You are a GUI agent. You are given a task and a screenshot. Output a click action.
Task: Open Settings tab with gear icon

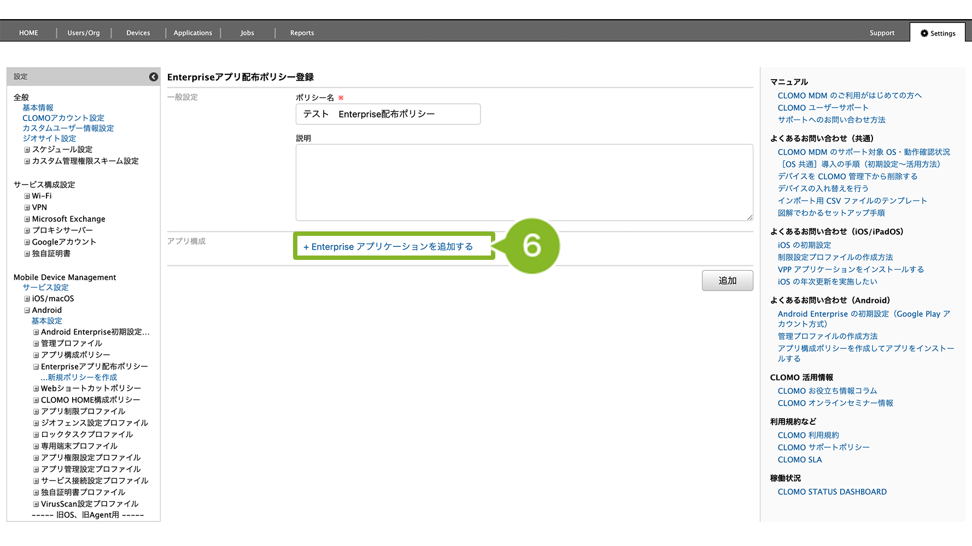coord(938,33)
